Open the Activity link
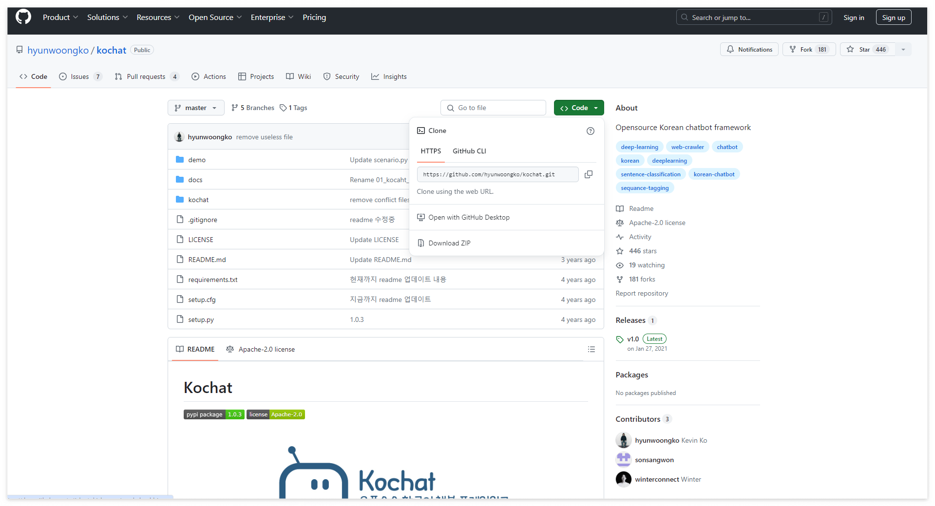The width and height of the screenshot is (935, 506). click(640, 237)
